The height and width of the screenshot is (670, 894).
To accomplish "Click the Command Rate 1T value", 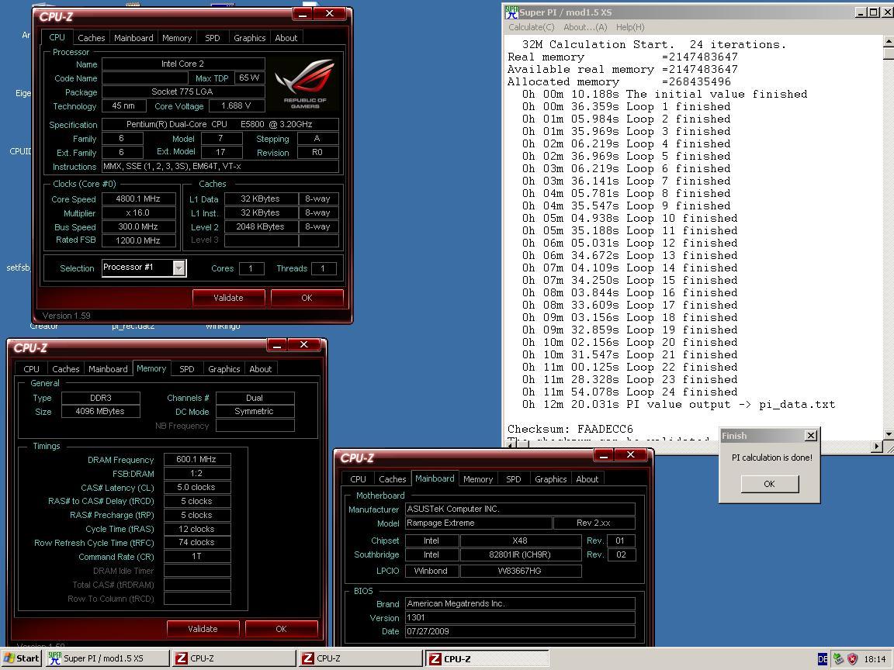I will (196, 556).
